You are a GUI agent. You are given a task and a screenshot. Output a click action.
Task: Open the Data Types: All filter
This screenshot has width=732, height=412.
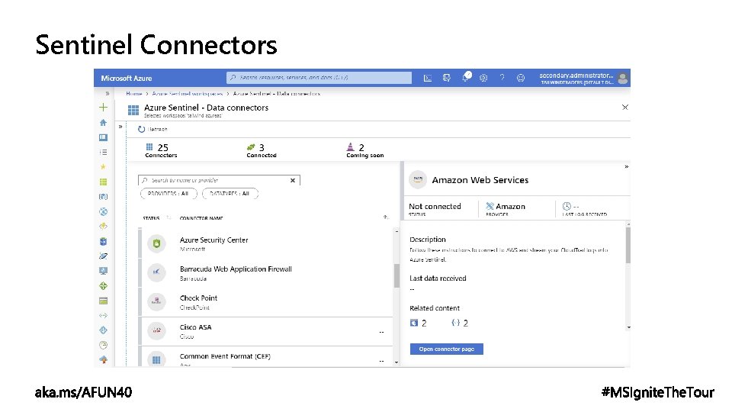click(x=230, y=194)
